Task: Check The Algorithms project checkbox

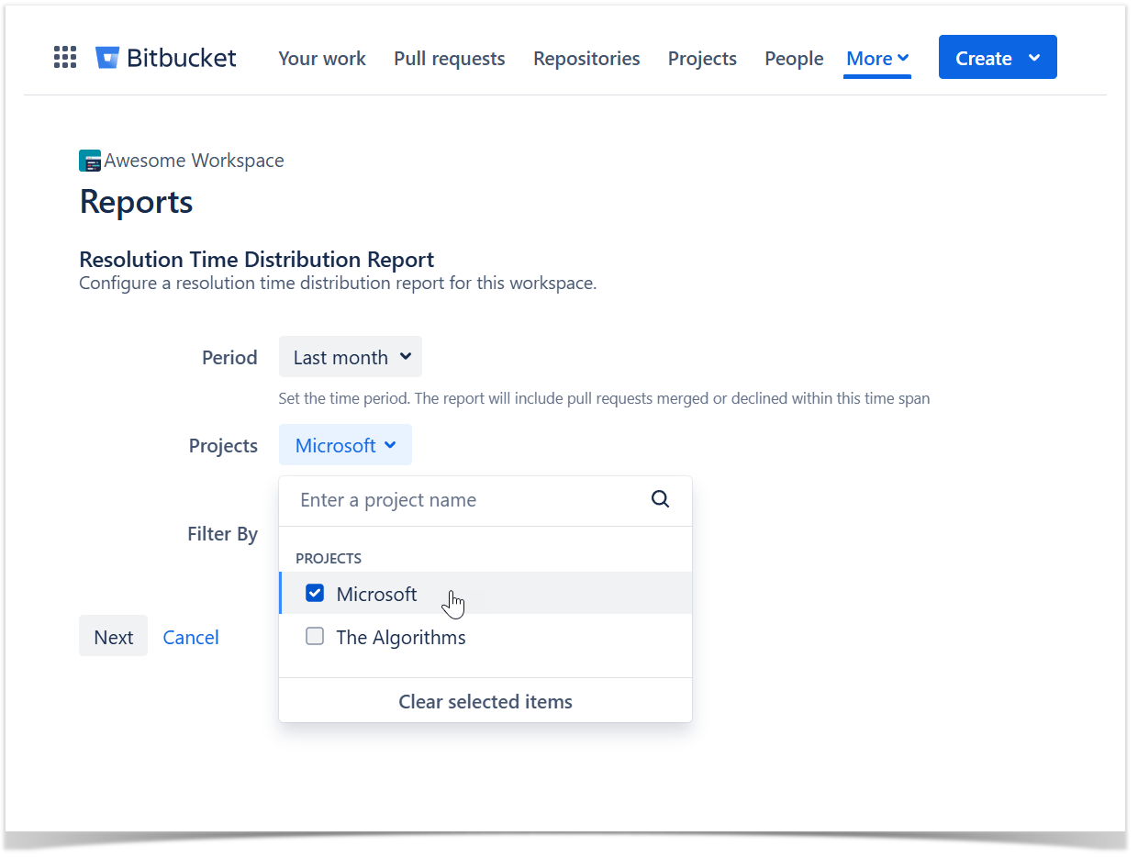Action: (315, 637)
